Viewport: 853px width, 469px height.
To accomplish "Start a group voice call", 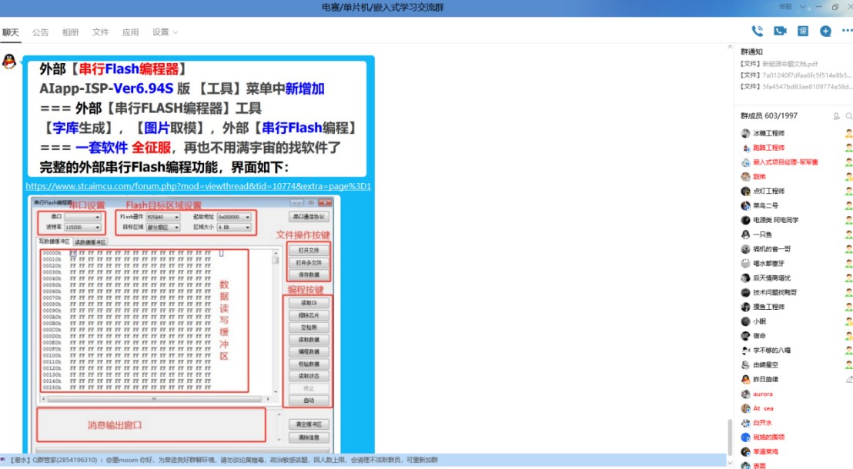I will (x=757, y=31).
